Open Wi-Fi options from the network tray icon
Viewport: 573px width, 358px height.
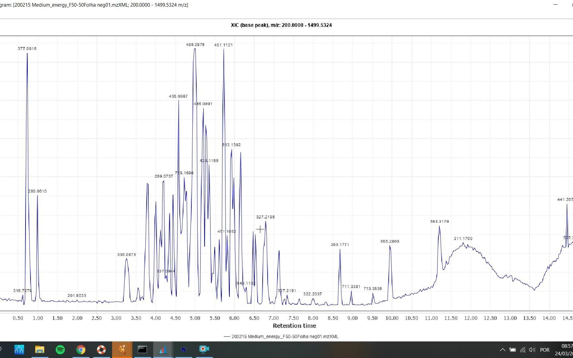coord(523,350)
